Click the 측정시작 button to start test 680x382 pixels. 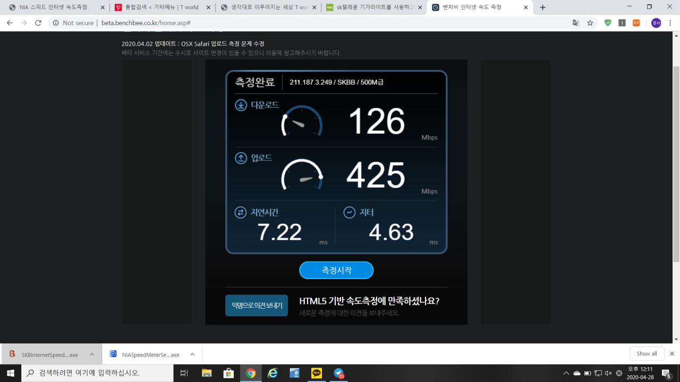click(336, 270)
